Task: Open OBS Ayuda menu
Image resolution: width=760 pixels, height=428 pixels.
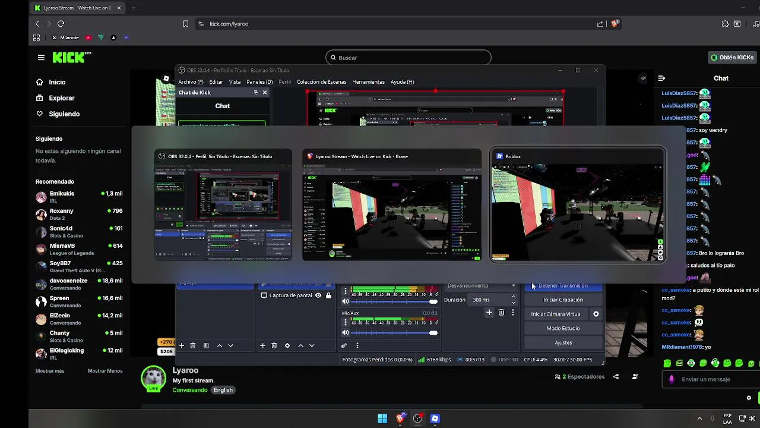Action: point(402,82)
